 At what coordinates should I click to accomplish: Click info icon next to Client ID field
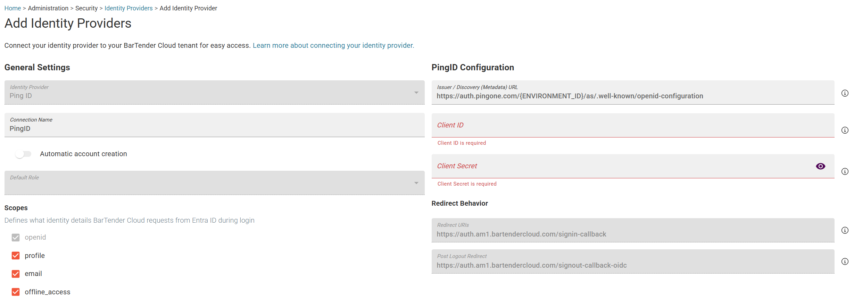click(x=845, y=130)
